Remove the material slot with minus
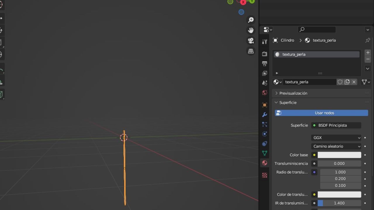 tap(368, 59)
